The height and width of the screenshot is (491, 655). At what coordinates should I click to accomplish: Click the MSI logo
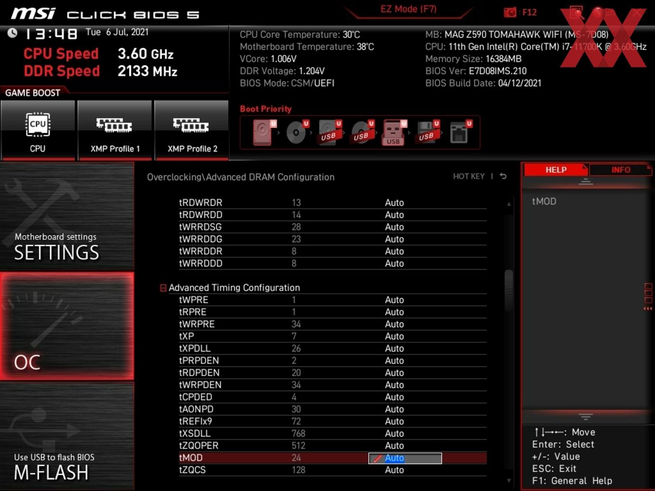point(33,13)
